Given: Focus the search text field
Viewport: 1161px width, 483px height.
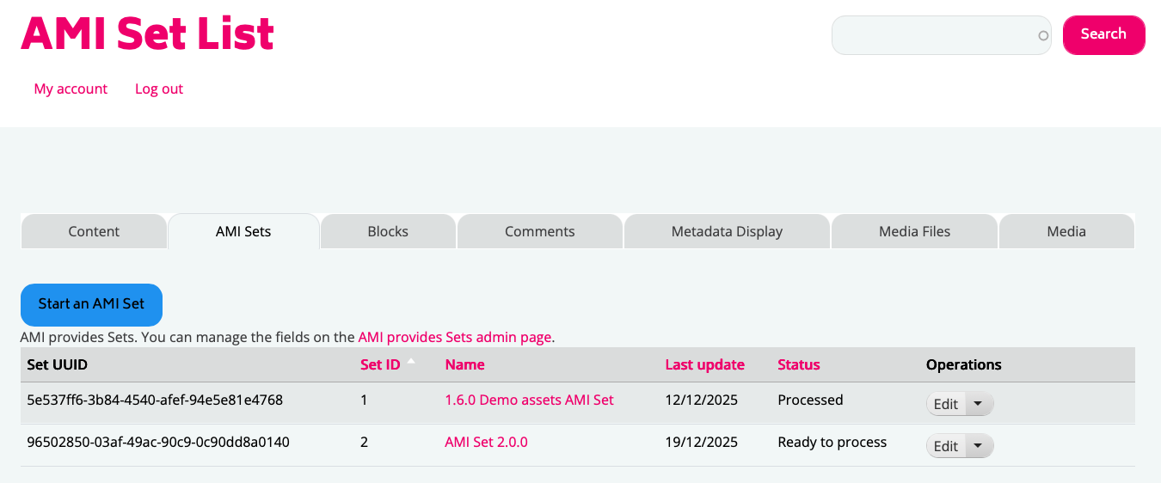Looking at the screenshot, I should tap(933, 35).
